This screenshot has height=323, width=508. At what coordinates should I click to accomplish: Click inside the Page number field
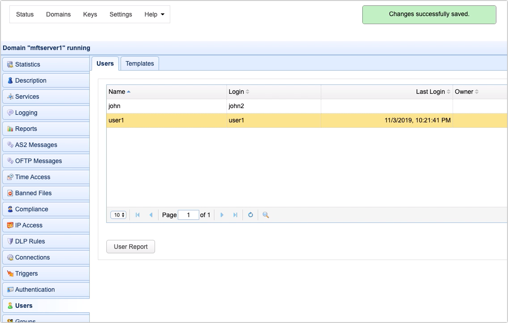coord(189,215)
